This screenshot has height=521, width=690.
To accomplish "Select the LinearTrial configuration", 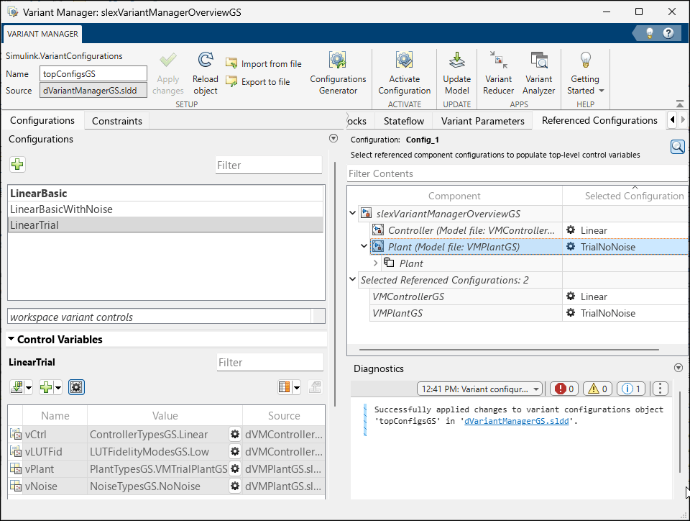I will tap(165, 225).
